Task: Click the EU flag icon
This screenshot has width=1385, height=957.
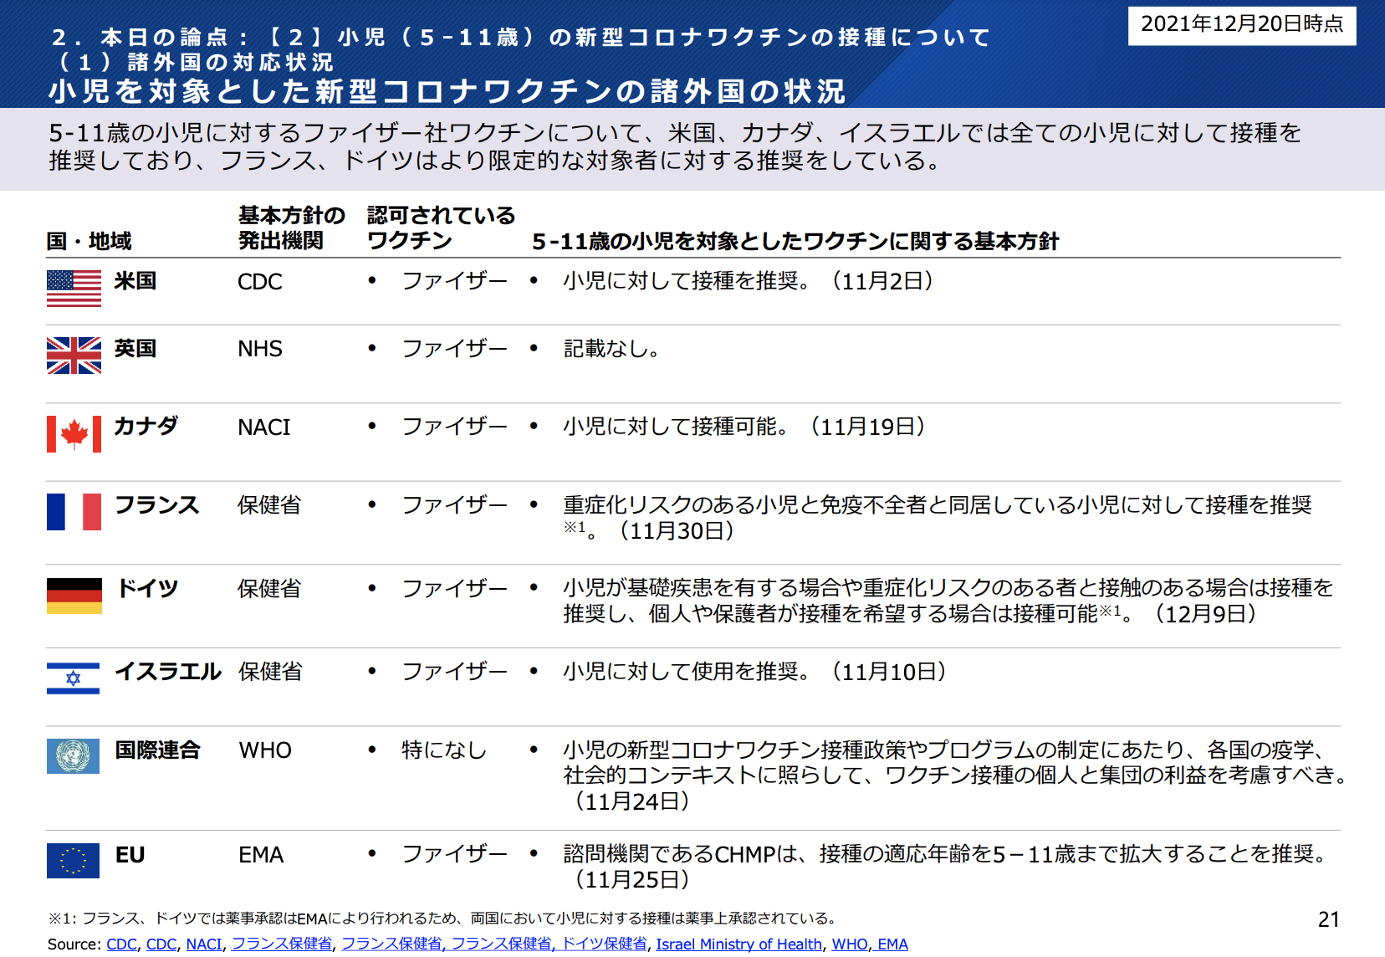Action: [x=74, y=861]
